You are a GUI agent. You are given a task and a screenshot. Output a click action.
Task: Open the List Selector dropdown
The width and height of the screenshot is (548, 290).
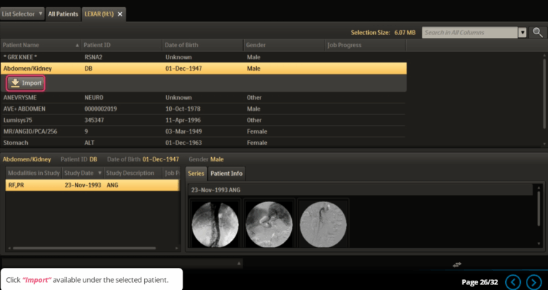(22, 14)
